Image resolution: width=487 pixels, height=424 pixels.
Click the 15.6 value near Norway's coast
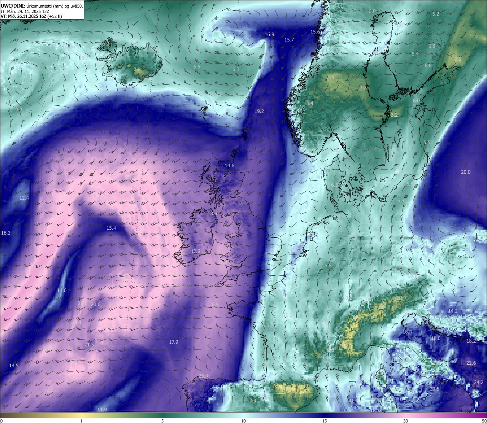pyautogui.click(x=315, y=32)
